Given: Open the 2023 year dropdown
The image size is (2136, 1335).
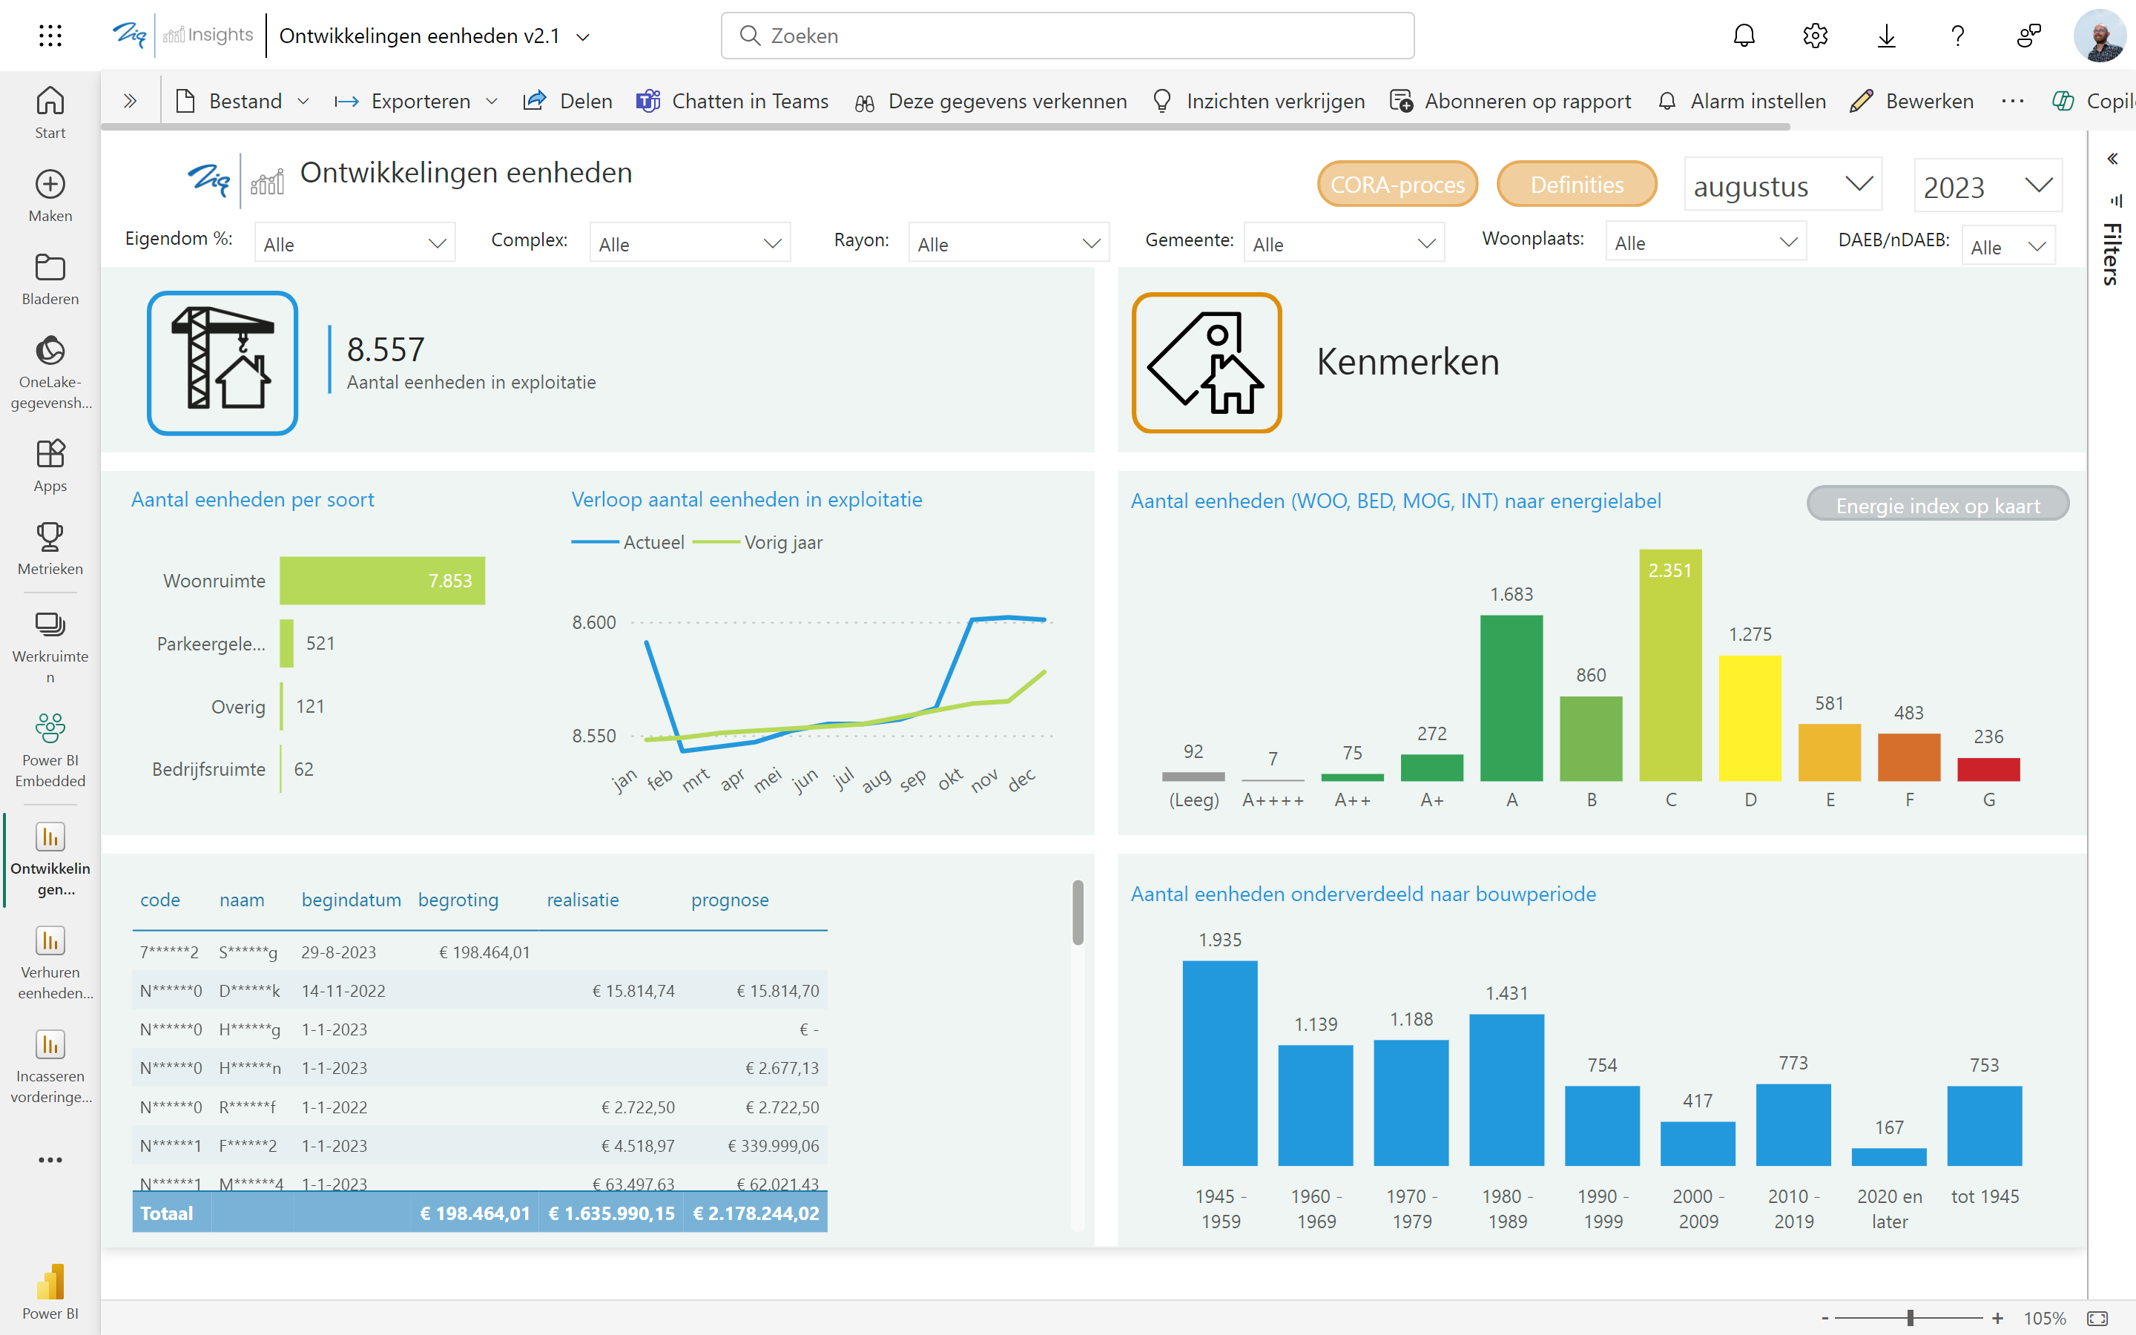Looking at the screenshot, I should (x=1987, y=185).
